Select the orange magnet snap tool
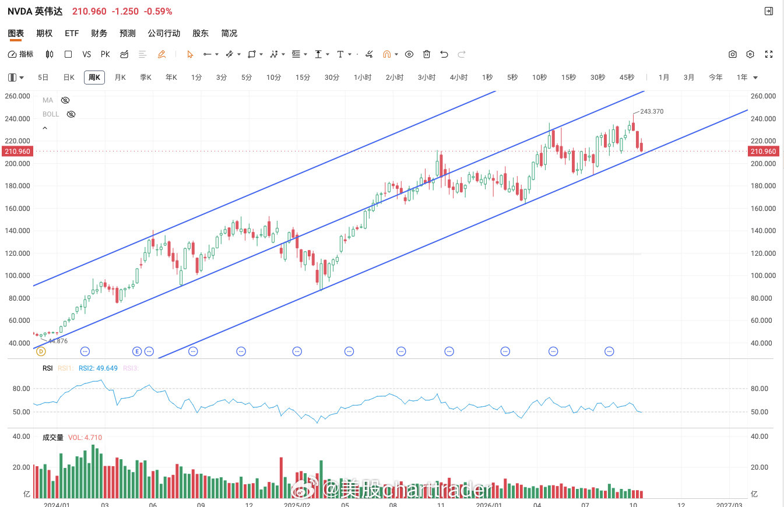 (x=386, y=54)
